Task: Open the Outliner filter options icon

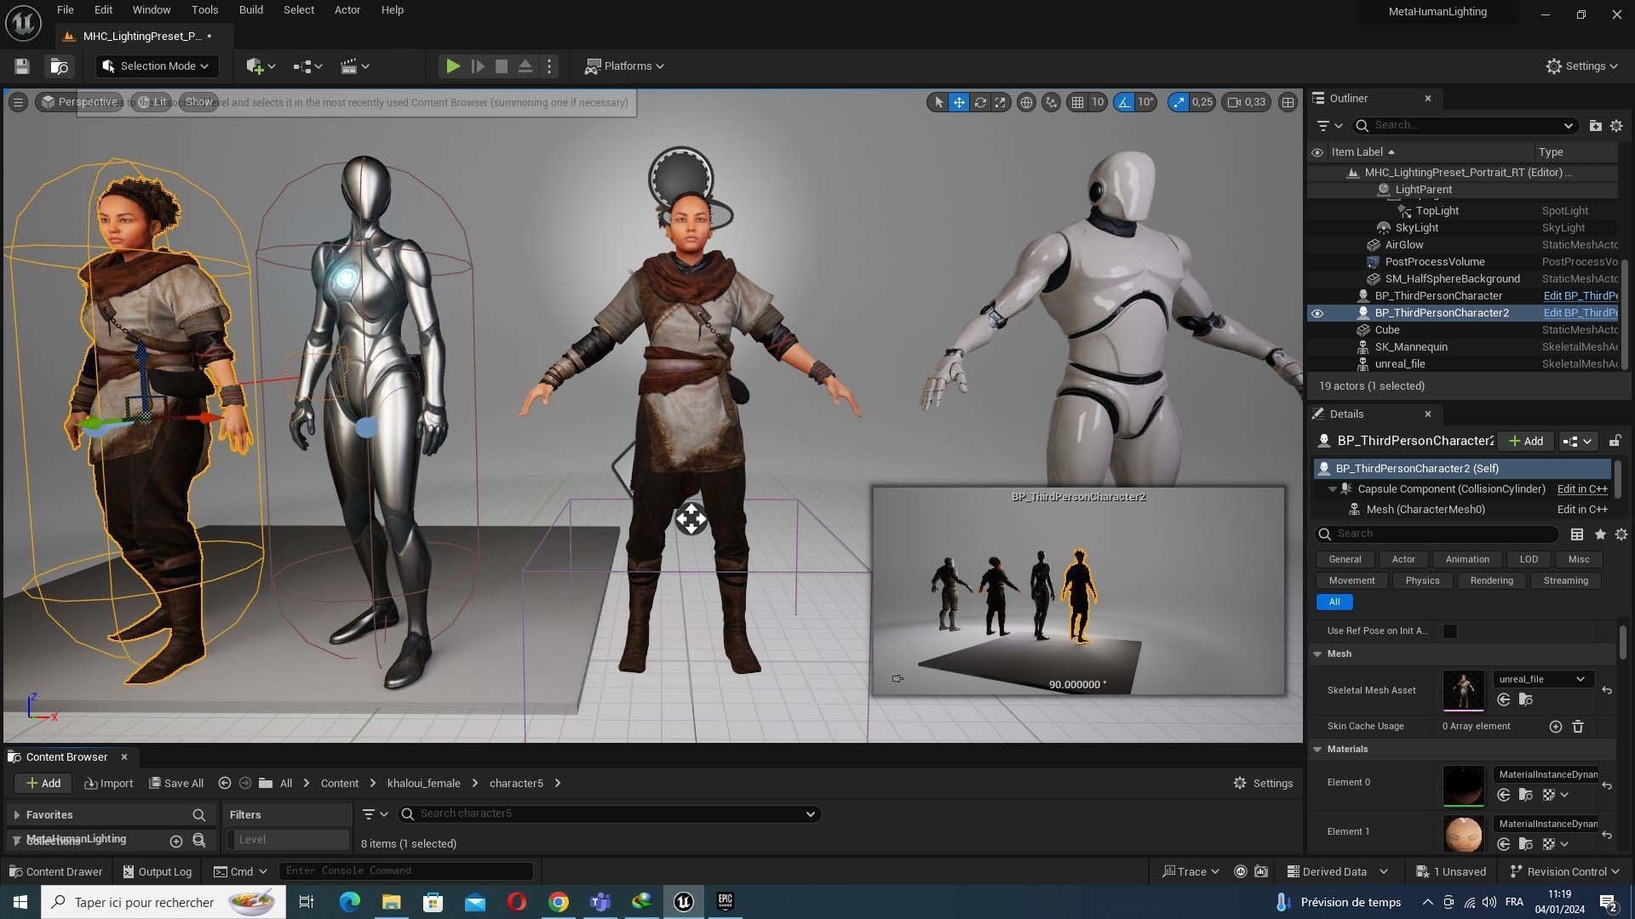Action: [1328, 125]
